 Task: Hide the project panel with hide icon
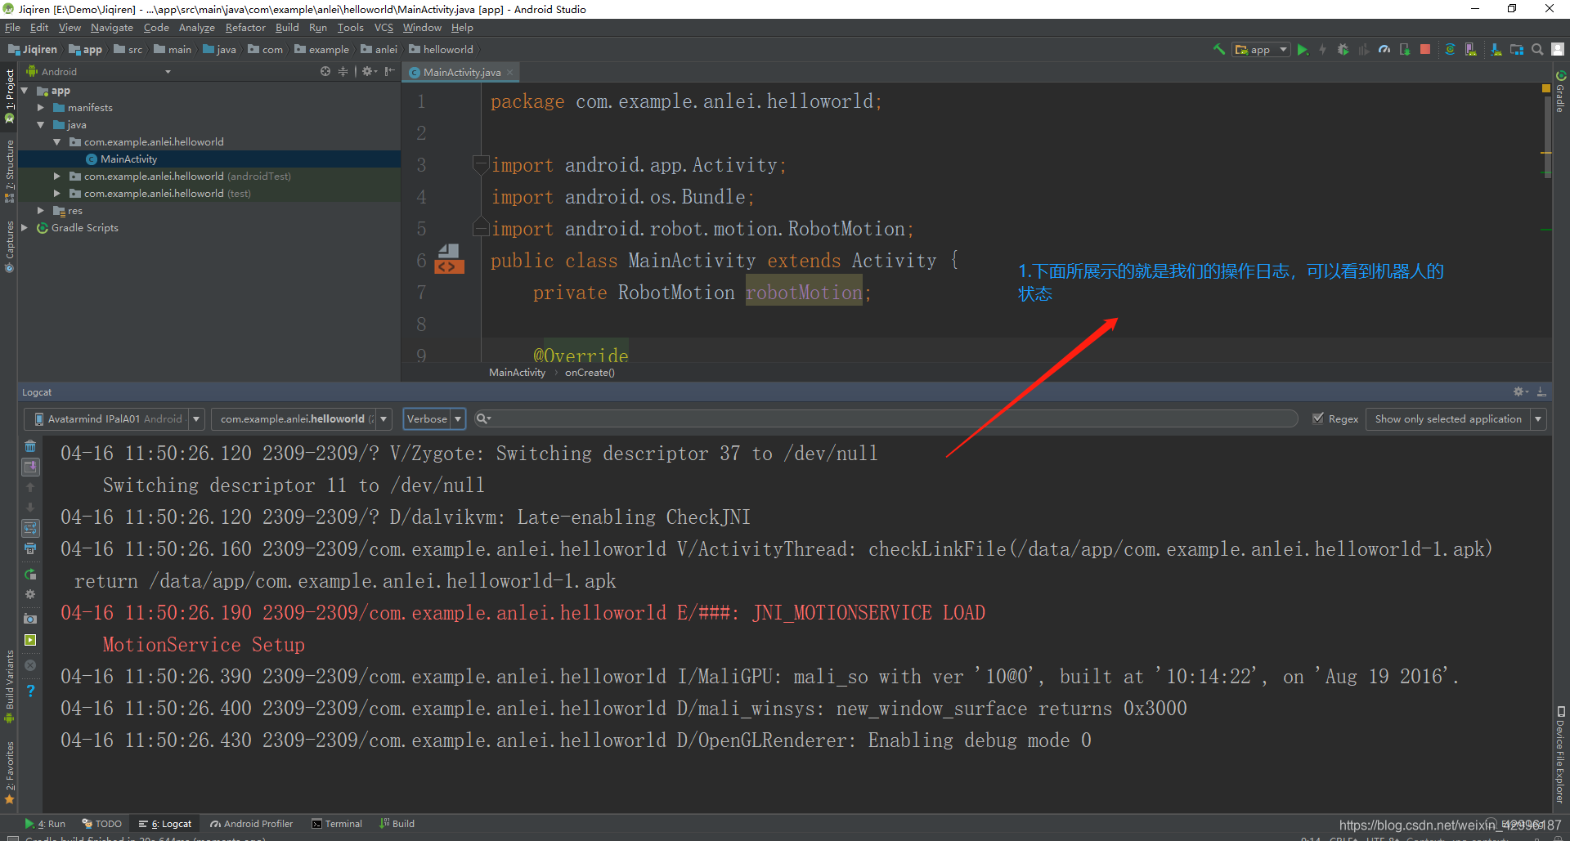[x=390, y=71]
